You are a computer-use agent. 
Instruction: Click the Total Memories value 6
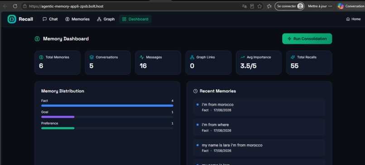pyautogui.click(x=41, y=66)
